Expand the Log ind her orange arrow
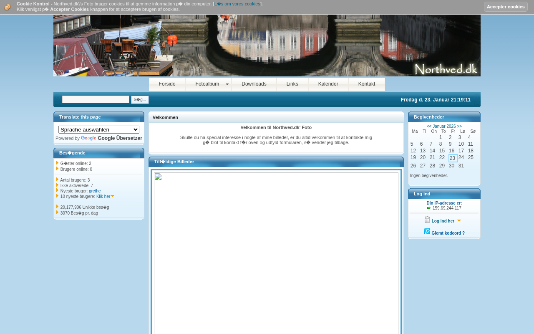Image resolution: width=534 pixels, height=334 pixels. click(459, 221)
